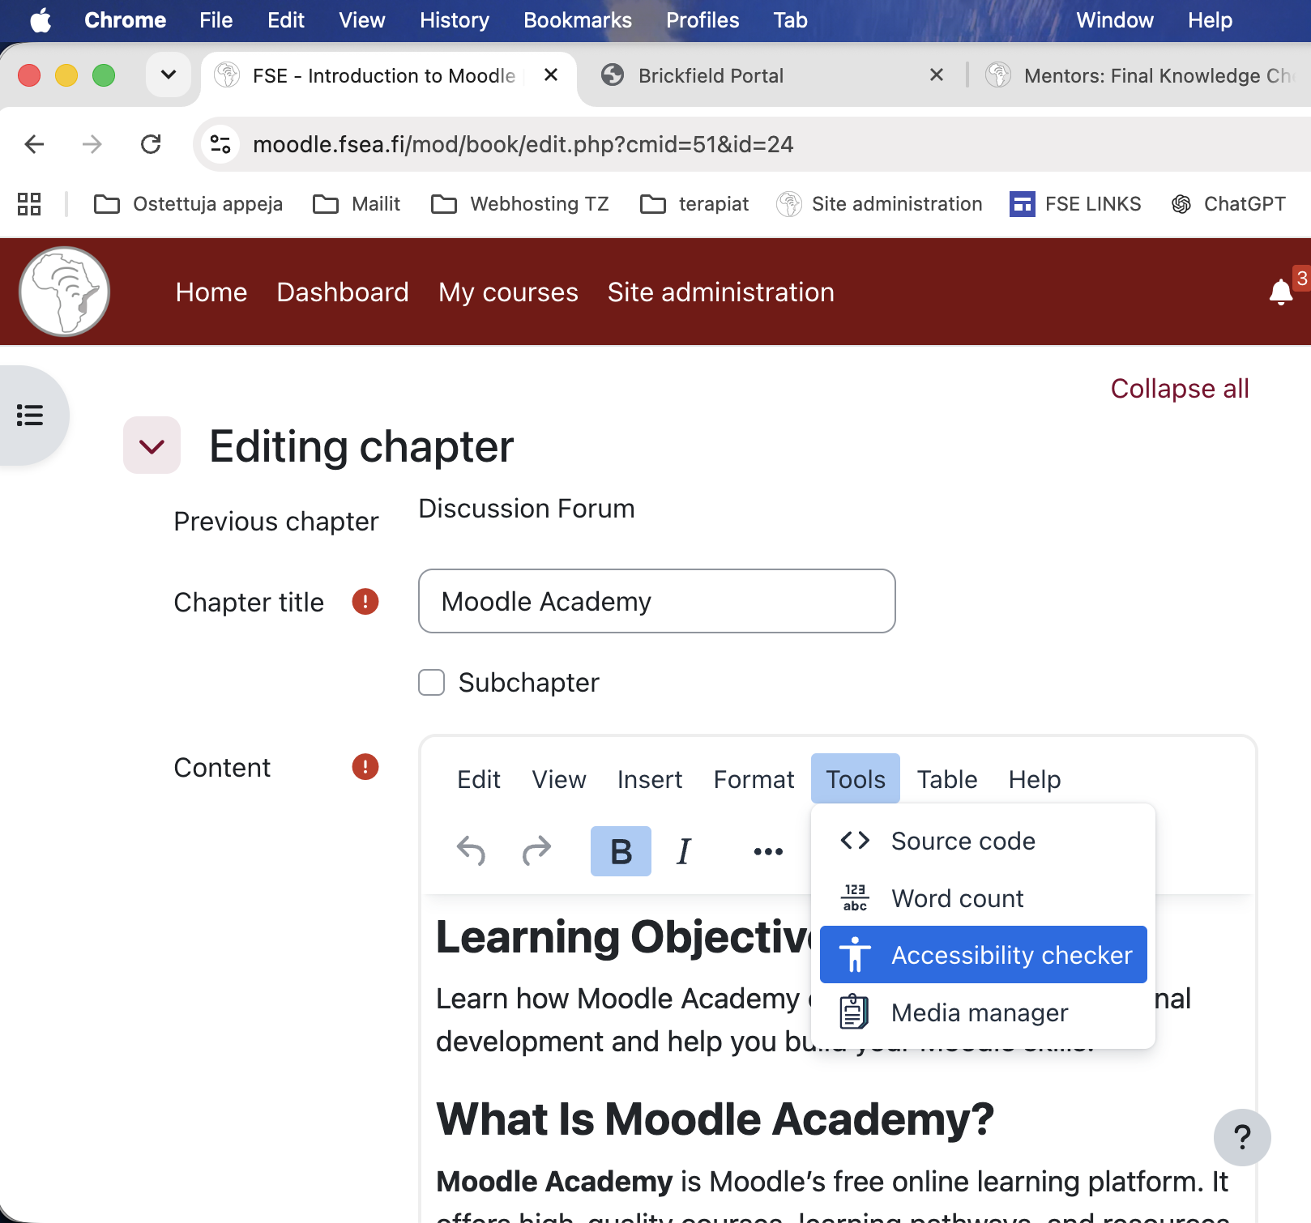Go to the Home page link
Image resolution: width=1311 pixels, height=1223 pixels.
(x=211, y=292)
